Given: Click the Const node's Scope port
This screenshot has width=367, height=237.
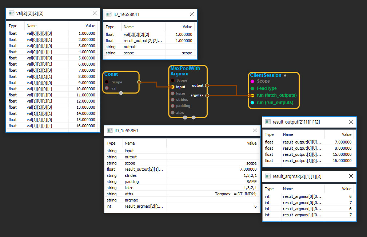Looking at the screenshot, I should [107, 82].
